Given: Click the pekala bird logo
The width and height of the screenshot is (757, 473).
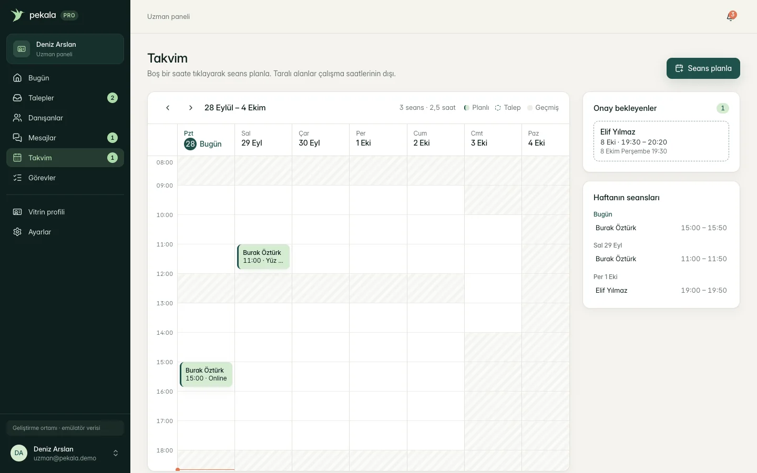Looking at the screenshot, I should pos(17,15).
